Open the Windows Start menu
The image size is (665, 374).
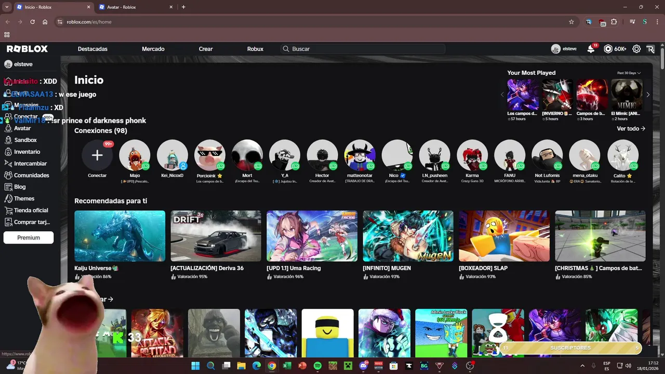point(195,366)
